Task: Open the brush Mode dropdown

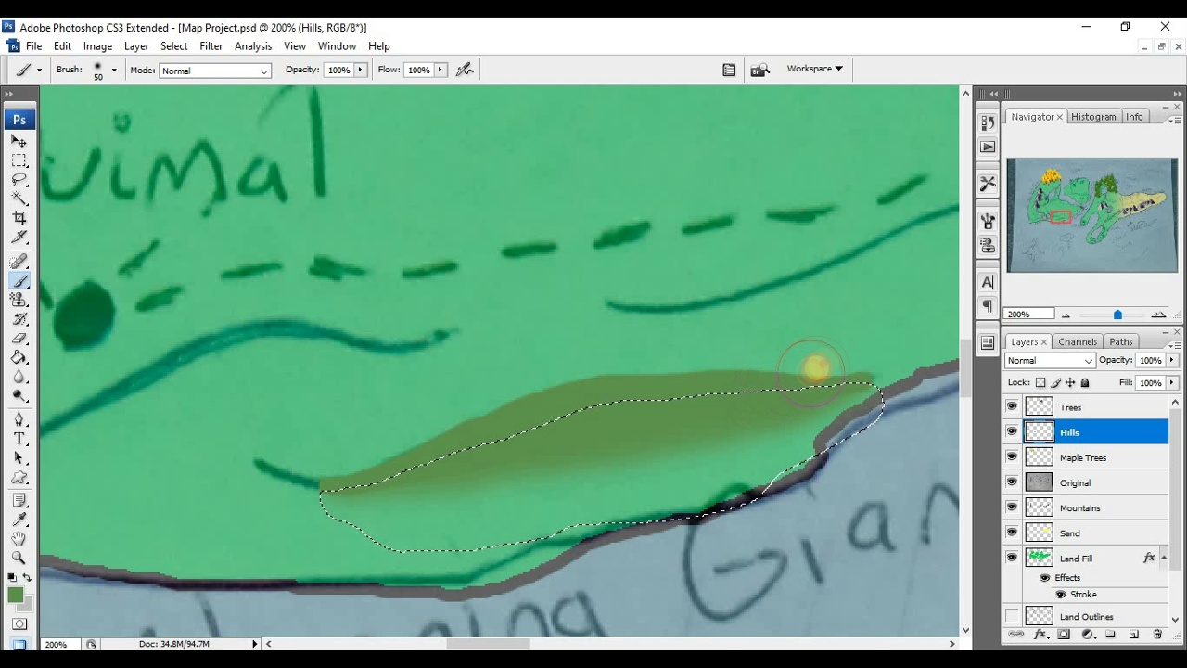Action: (x=214, y=71)
